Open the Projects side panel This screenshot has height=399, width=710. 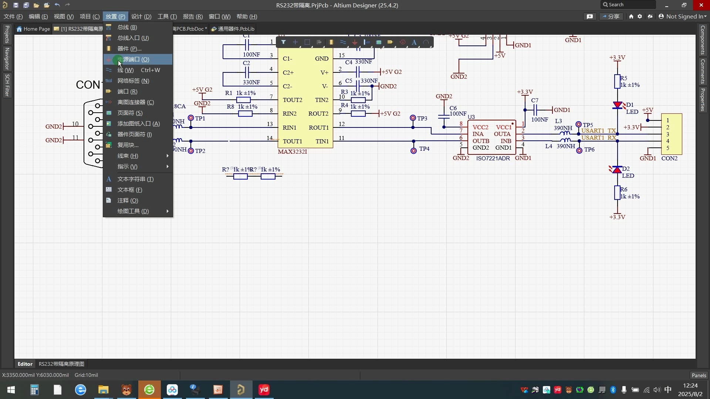coord(7,34)
